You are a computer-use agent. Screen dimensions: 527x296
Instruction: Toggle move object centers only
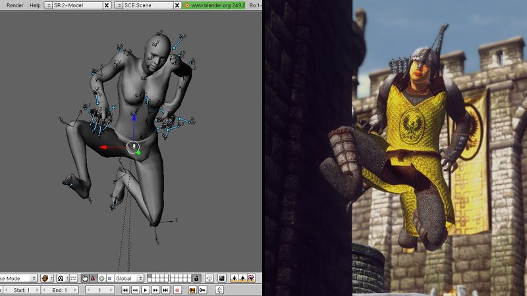tap(73, 278)
